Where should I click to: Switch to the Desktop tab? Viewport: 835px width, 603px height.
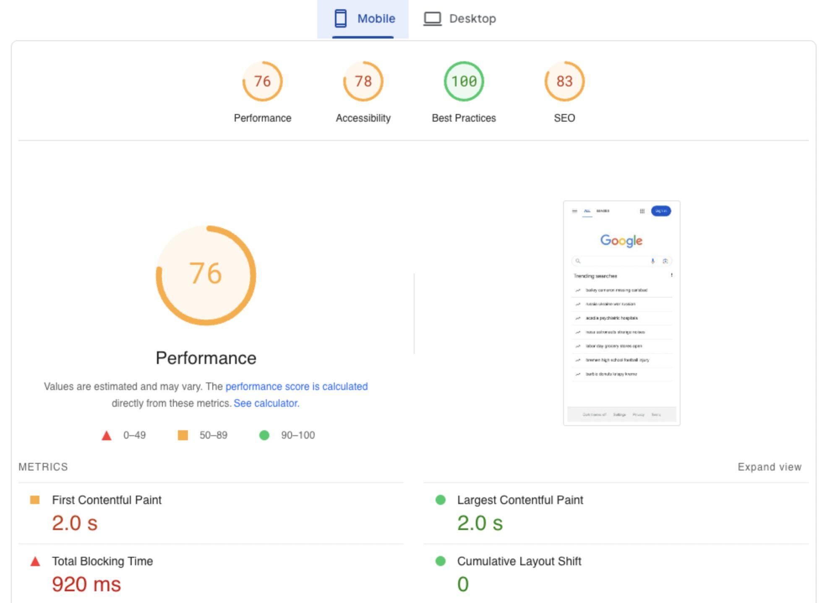point(460,19)
